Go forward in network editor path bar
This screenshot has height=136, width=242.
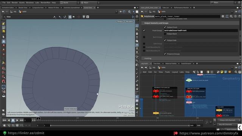[146, 68]
